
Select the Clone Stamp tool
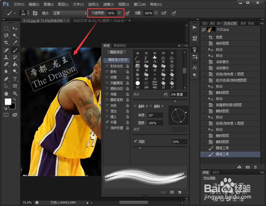coord(6,57)
